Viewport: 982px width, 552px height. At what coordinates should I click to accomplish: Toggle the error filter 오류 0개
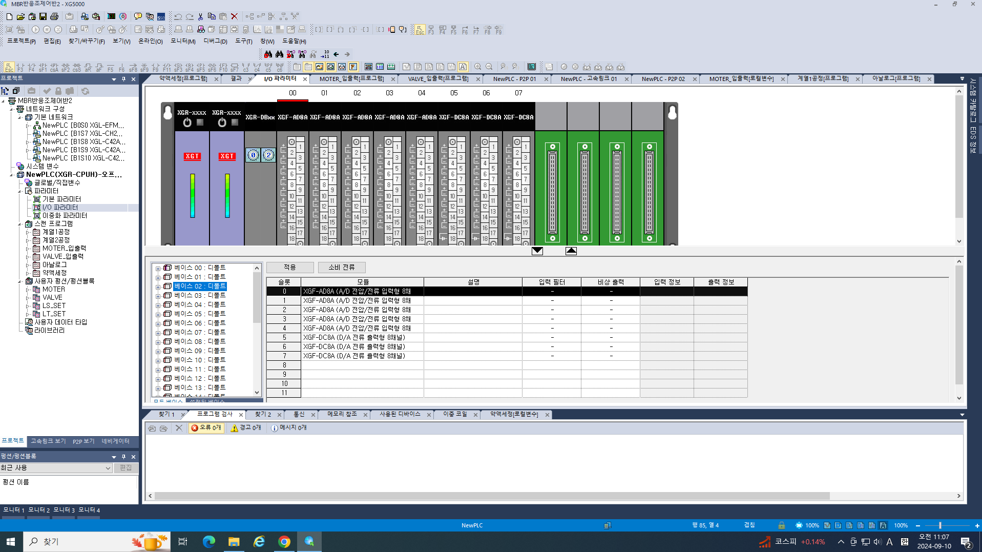click(206, 428)
